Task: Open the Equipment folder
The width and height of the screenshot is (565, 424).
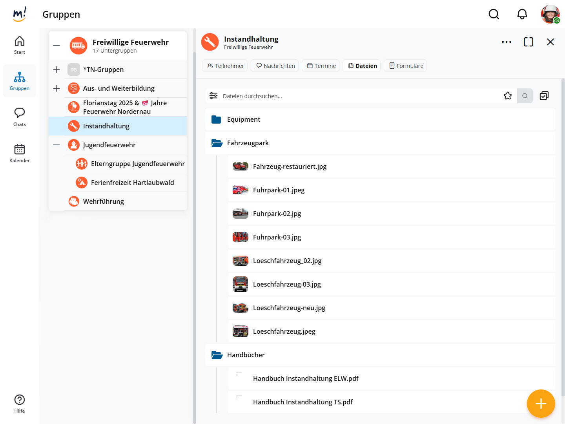Action: pos(243,119)
